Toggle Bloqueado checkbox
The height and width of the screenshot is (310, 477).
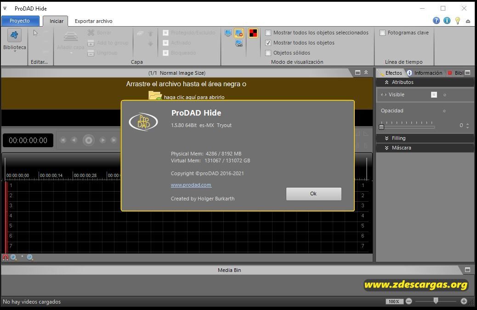[x=165, y=53]
